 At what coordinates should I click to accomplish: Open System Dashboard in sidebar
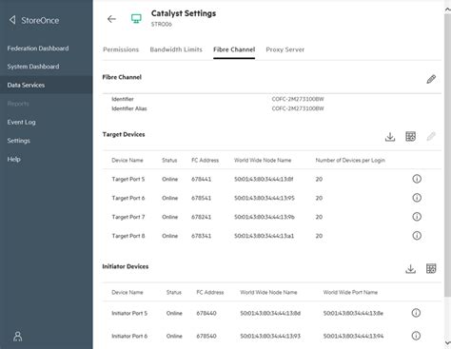(x=33, y=67)
